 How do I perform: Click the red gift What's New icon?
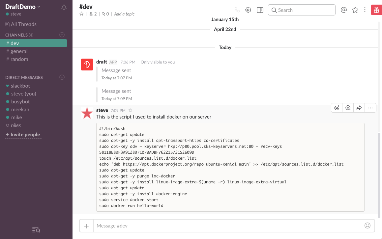click(376, 10)
